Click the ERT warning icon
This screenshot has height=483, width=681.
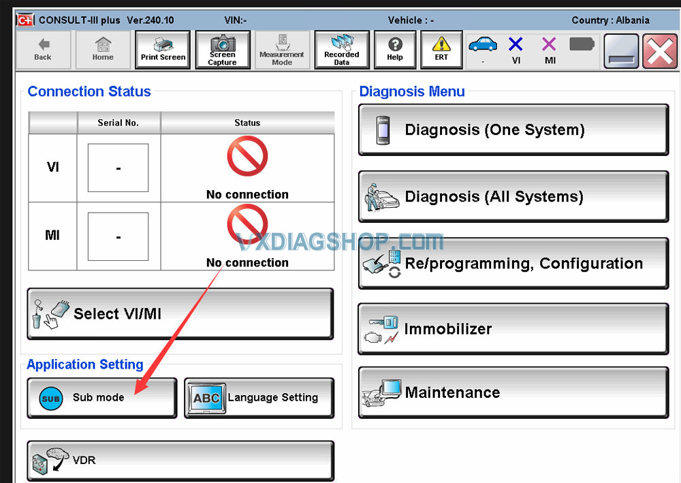(441, 50)
